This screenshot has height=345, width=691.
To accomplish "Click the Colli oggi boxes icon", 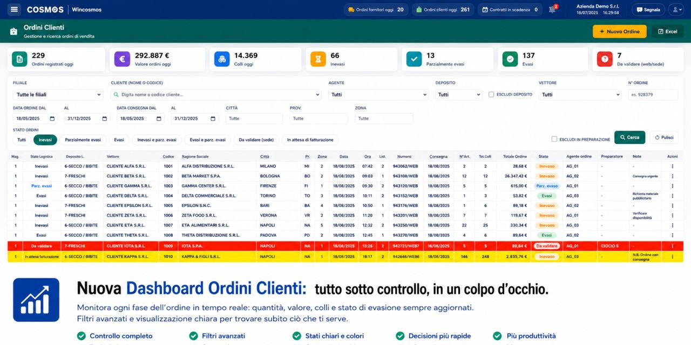I will 221,59.
